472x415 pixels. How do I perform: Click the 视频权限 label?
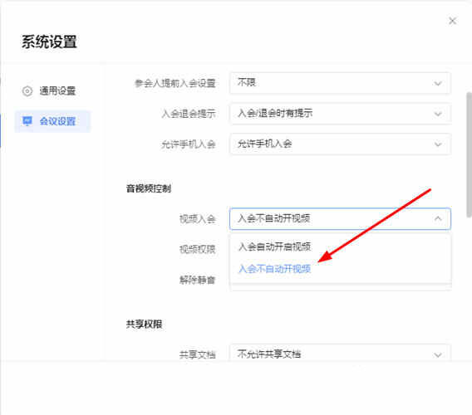pyautogui.click(x=197, y=249)
